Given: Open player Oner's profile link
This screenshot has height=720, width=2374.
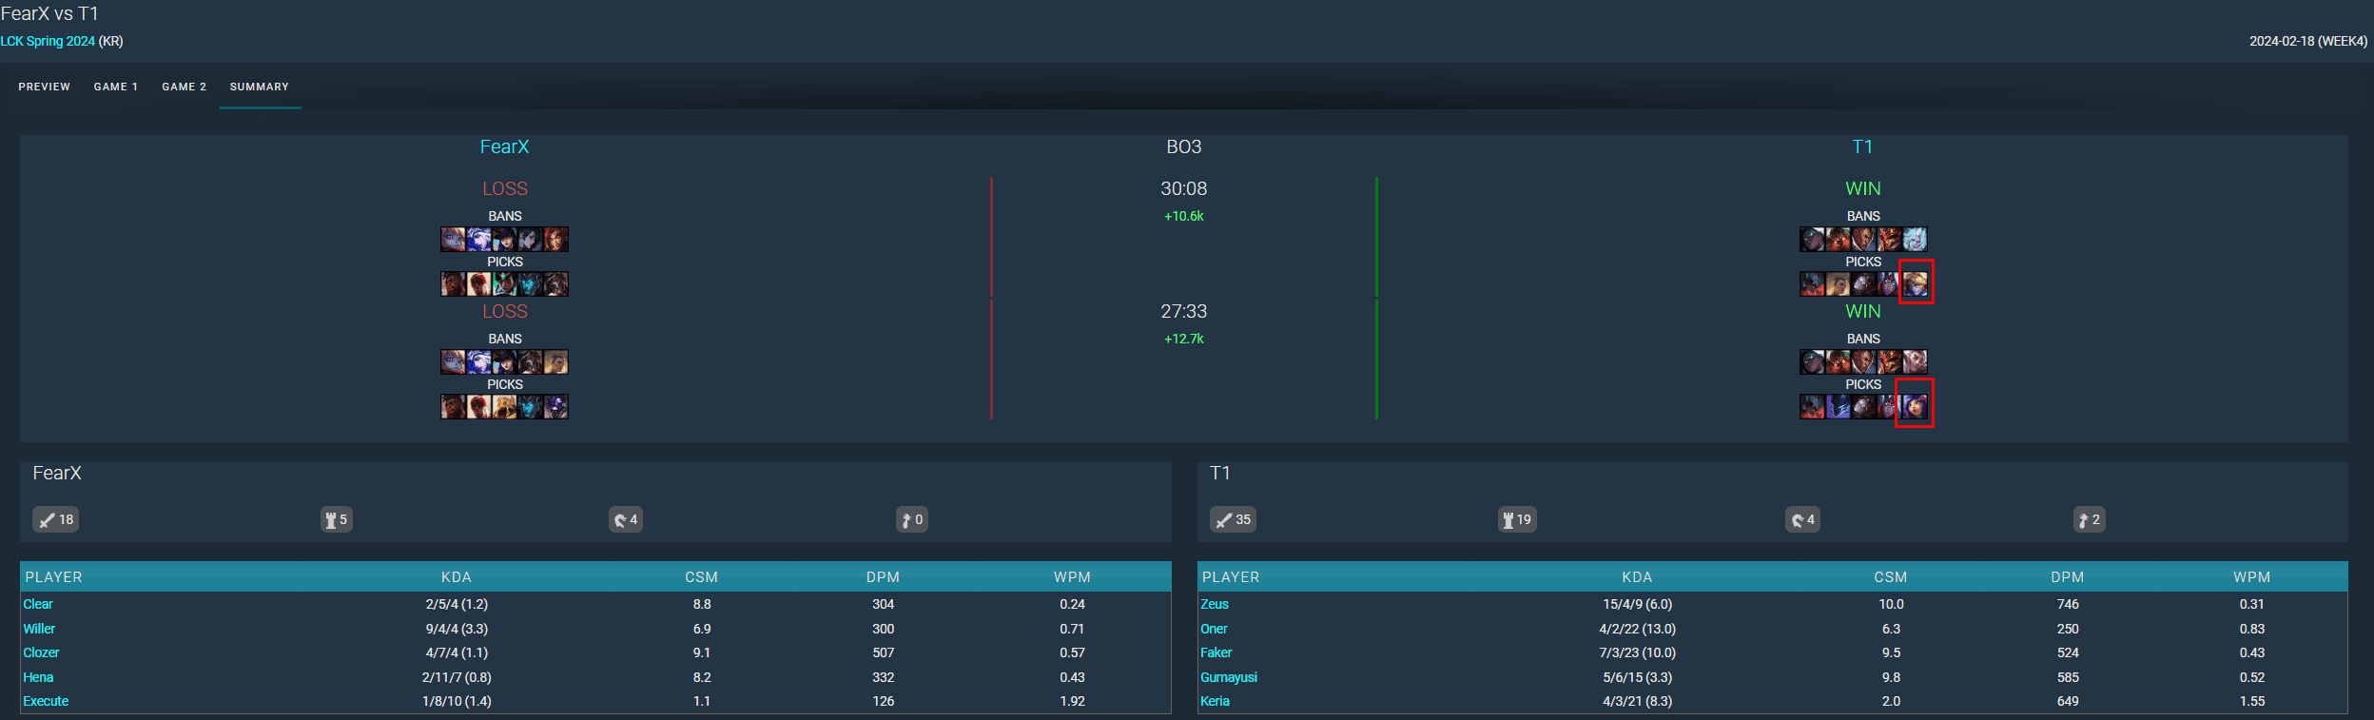Looking at the screenshot, I should click(1214, 629).
